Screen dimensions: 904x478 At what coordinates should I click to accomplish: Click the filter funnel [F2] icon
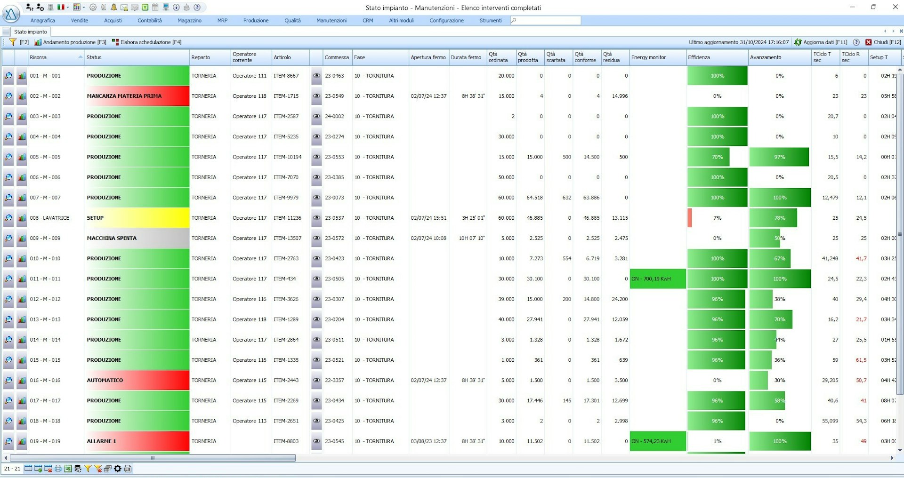[13, 42]
